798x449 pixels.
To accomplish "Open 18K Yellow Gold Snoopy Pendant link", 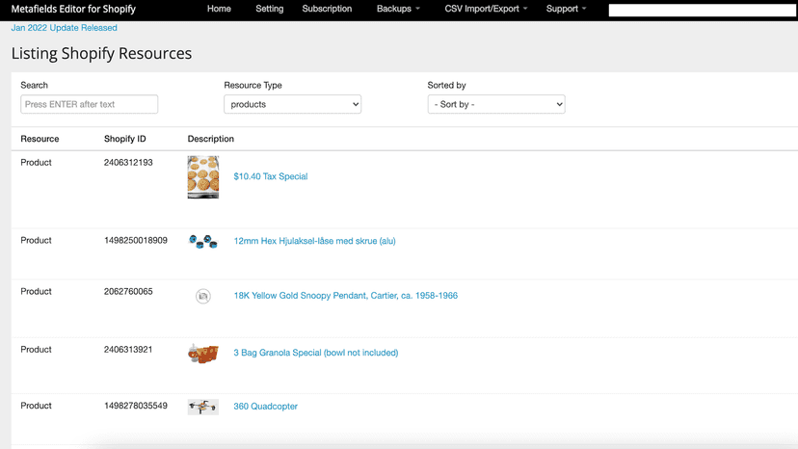I will point(346,296).
